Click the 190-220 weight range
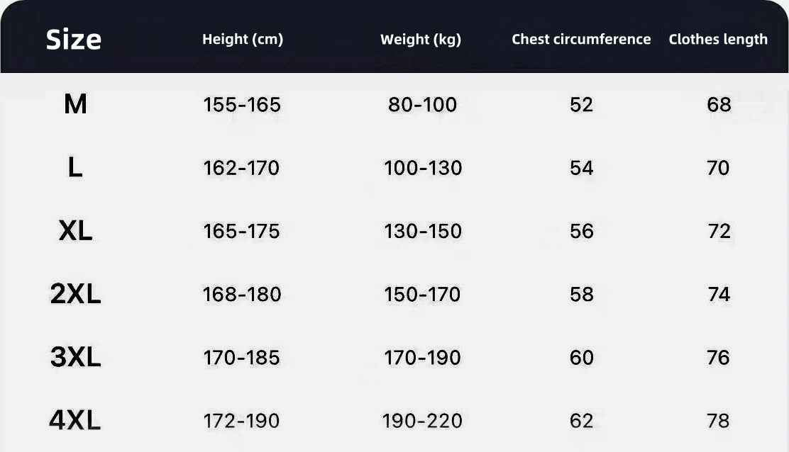The height and width of the screenshot is (452, 789). (x=422, y=421)
